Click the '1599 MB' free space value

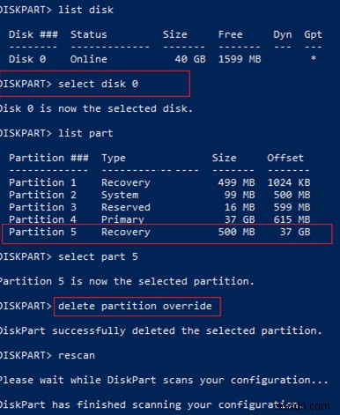[x=240, y=59]
